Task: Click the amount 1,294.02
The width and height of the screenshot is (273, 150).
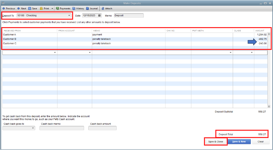Action: (262, 35)
